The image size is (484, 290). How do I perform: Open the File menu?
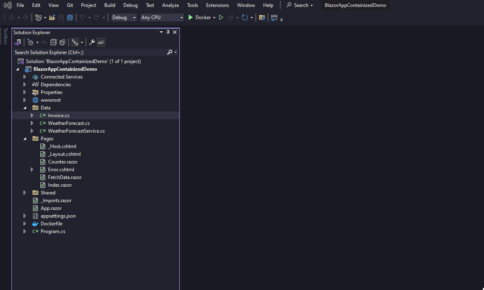(x=20, y=5)
